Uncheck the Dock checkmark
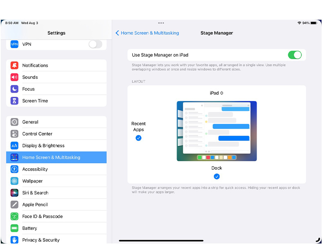 coord(217,177)
